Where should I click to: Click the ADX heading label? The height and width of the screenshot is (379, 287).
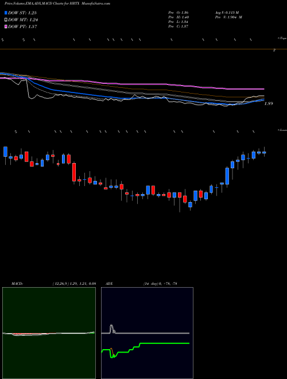pyautogui.click(x=110, y=284)
